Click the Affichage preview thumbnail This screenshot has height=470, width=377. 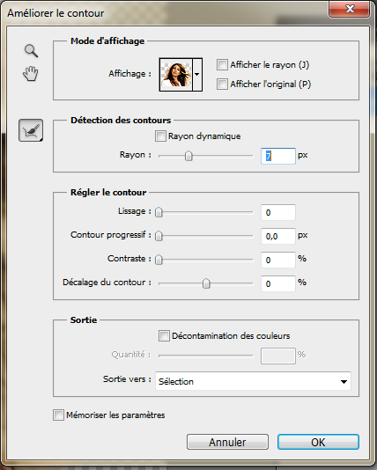tap(176, 75)
